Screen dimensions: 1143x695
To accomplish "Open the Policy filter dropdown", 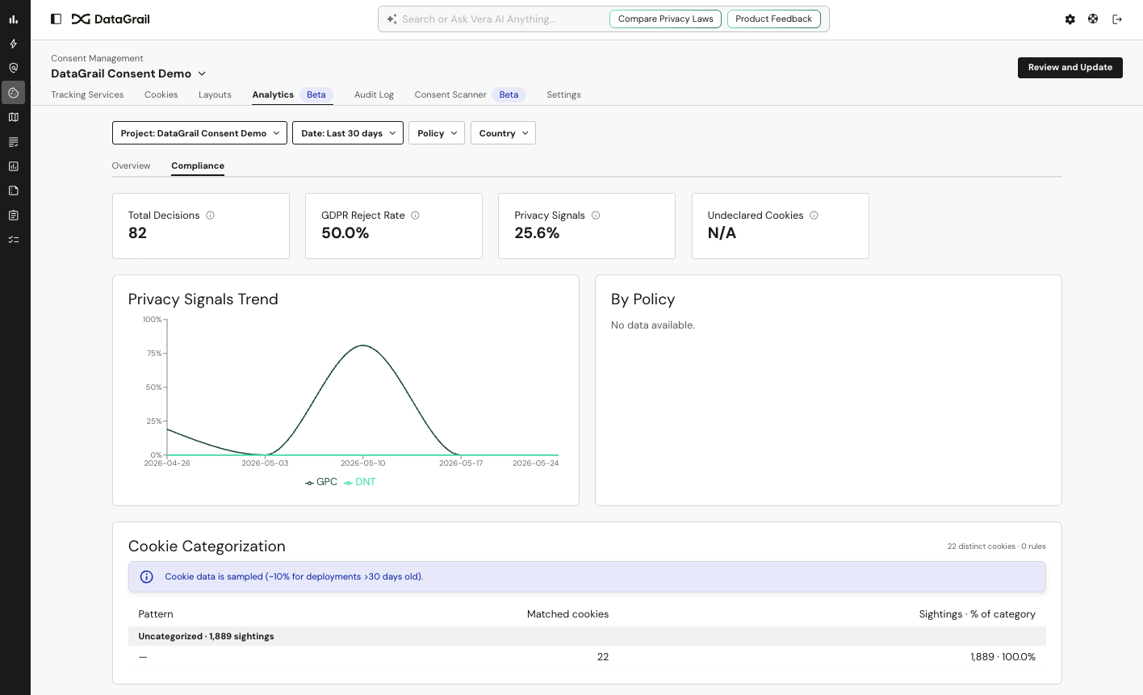I will click(x=437, y=133).
